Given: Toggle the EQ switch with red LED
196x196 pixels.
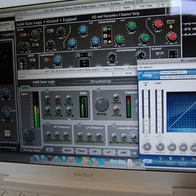Looking at the screenshot, I should pyautogui.click(x=105, y=36).
